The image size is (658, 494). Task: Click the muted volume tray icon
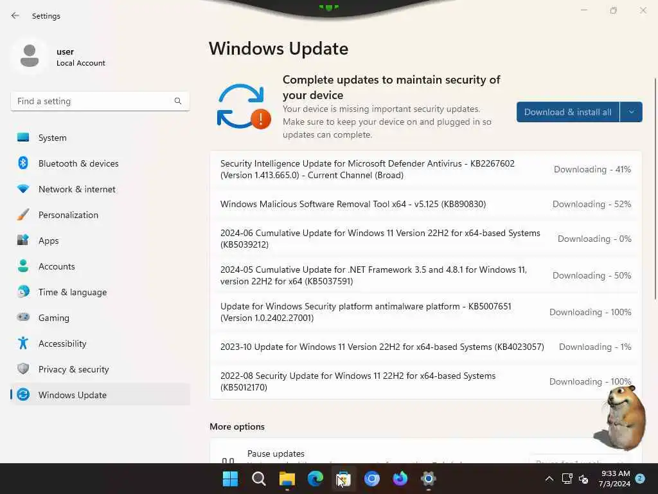(x=583, y=479)
